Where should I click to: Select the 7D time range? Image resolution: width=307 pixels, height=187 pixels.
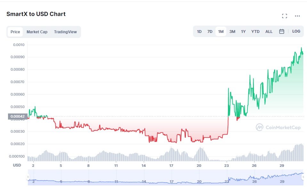point(210,32)
